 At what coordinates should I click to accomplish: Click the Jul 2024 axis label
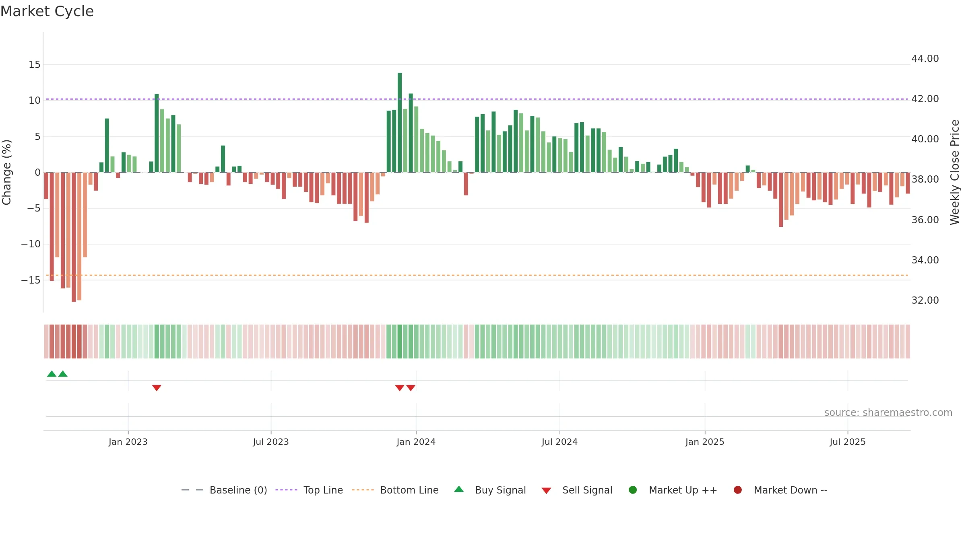pyautogui.click(x=559, y=442)
